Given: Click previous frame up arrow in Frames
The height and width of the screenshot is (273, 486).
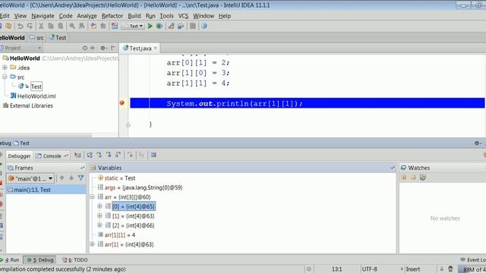Looking at the screenshot, I should pyautogui.click(x=62, y=178).
